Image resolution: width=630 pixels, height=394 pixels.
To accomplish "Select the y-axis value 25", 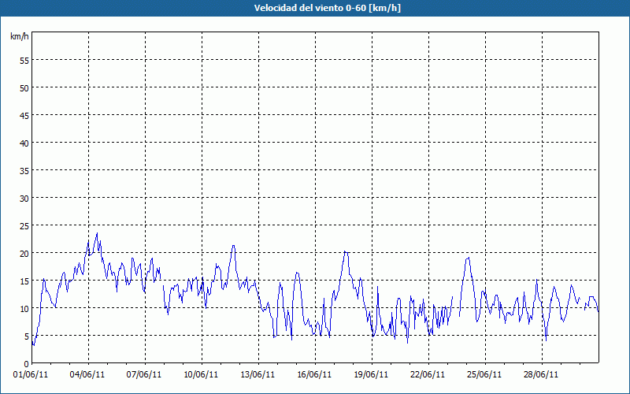I will pos(24,225).
